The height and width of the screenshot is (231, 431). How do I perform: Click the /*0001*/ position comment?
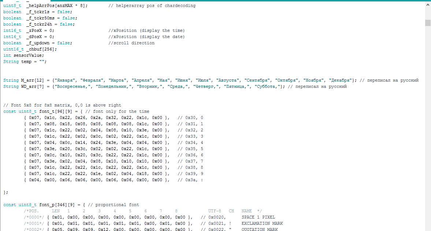tap(34, 224)
